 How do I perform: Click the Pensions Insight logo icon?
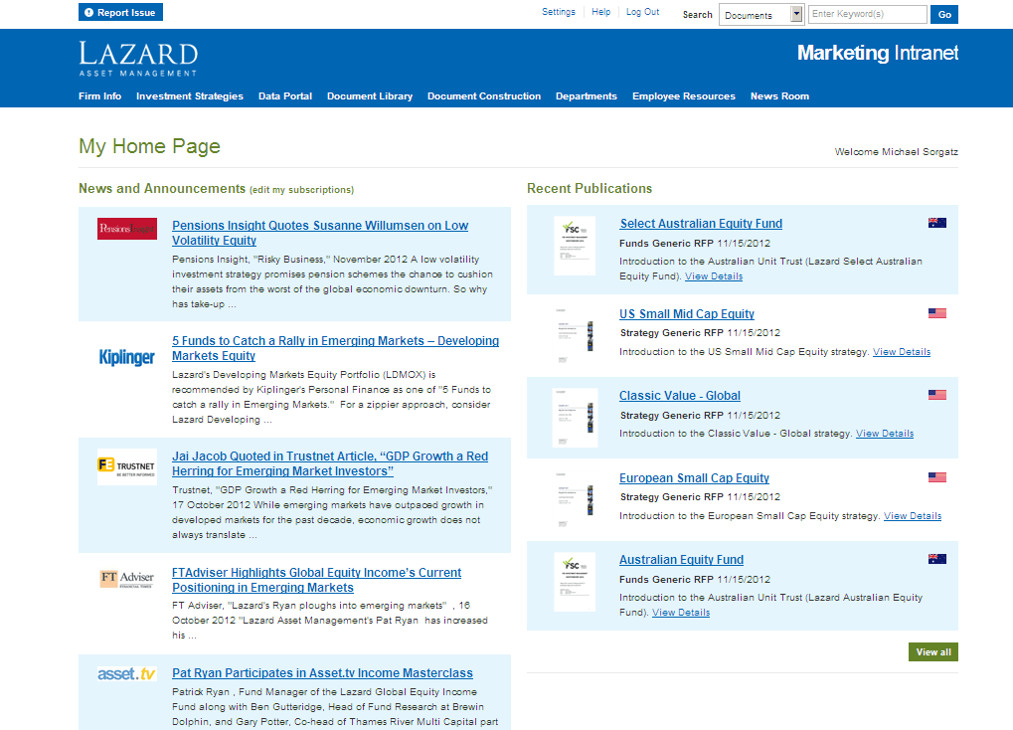point(127,229)
